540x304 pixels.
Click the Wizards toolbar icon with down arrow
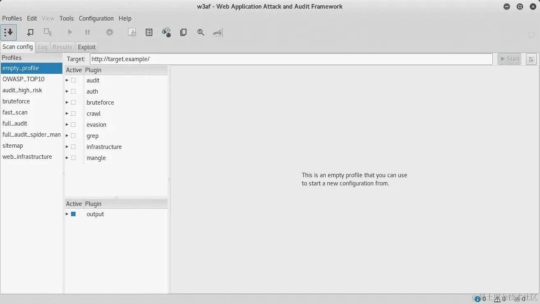(9, 32)
